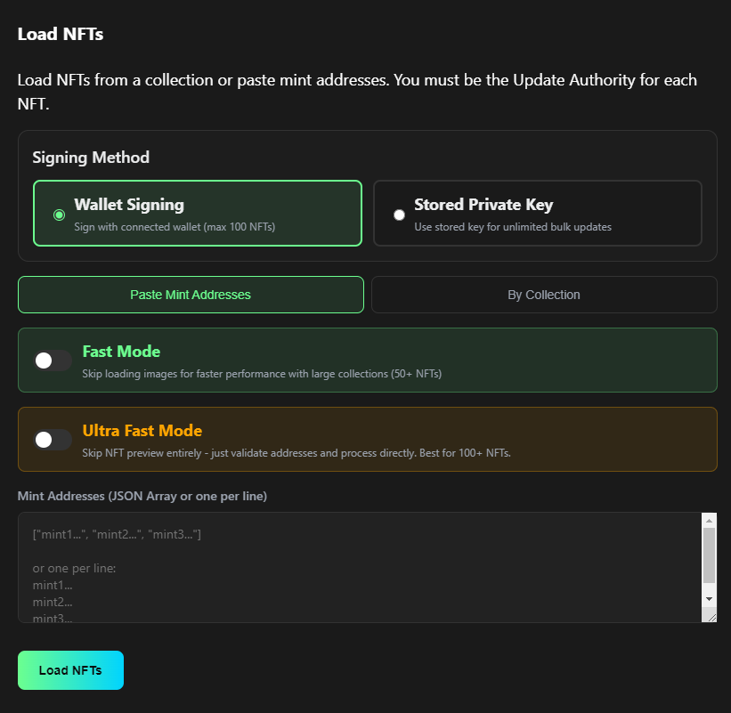Turn on the Ultra Fast Mode switch
731x713 pixels.
pyautogui.click(x=53, y=440)
